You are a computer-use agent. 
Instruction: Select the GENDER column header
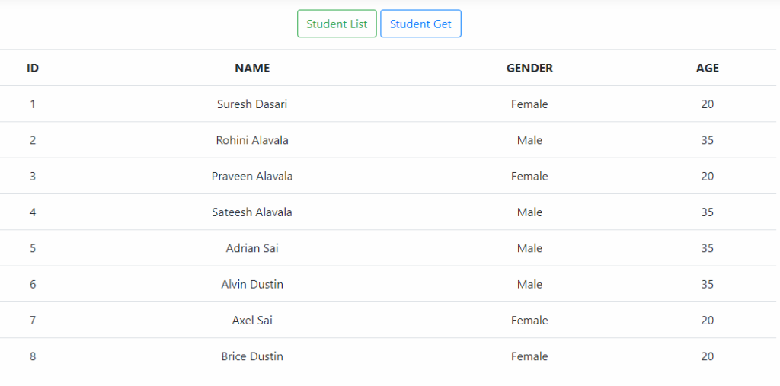coord(529,68)
